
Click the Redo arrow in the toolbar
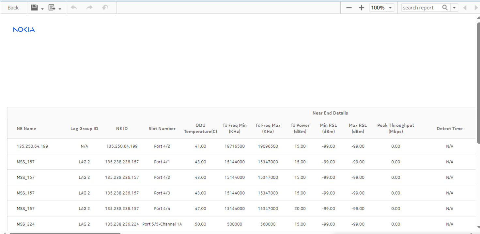click(x=89, y=8)
